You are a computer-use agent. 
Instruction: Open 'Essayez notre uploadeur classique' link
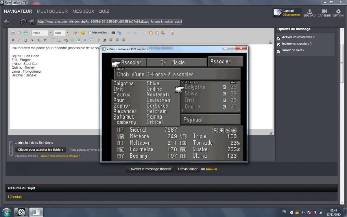tap(59, 156)
